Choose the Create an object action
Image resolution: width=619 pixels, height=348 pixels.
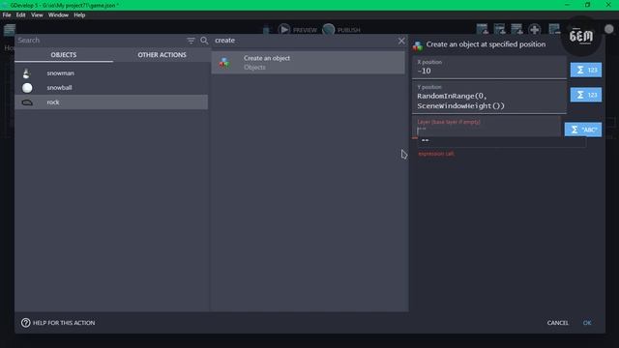[x=308, y=62]
